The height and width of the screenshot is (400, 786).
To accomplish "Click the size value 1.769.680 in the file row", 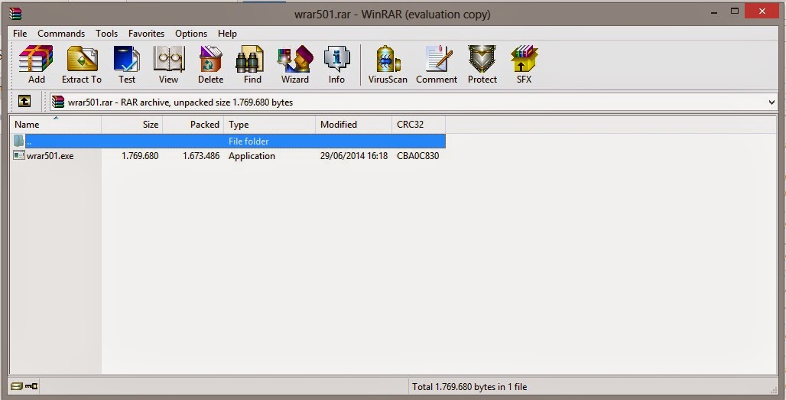I will coord(140,156).
